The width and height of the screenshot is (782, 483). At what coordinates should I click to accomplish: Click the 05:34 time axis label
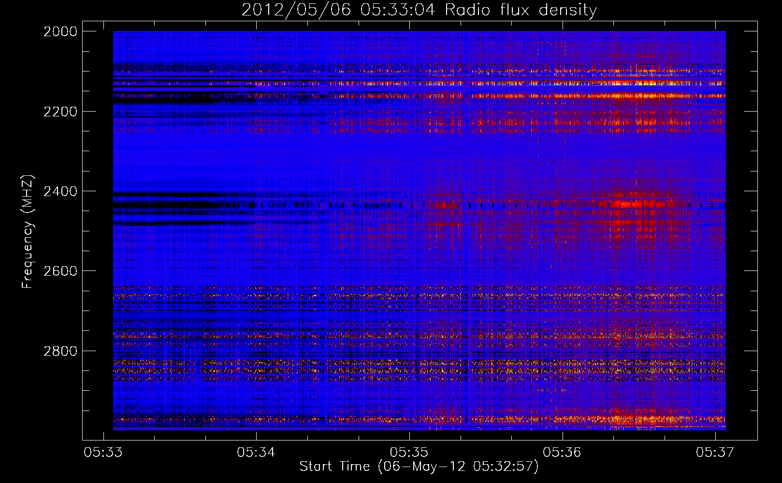(x=256, y=452)
